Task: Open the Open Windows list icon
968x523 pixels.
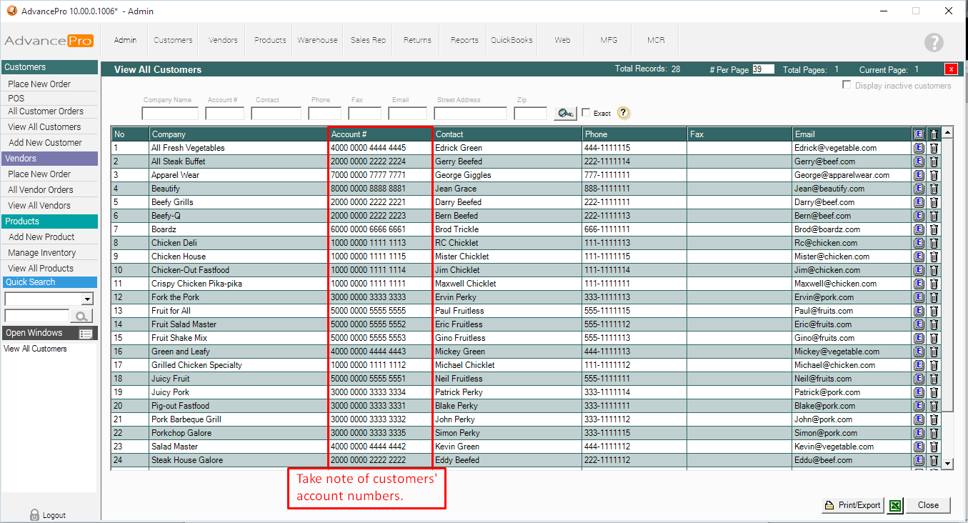Action: click(x=86, y=334)
